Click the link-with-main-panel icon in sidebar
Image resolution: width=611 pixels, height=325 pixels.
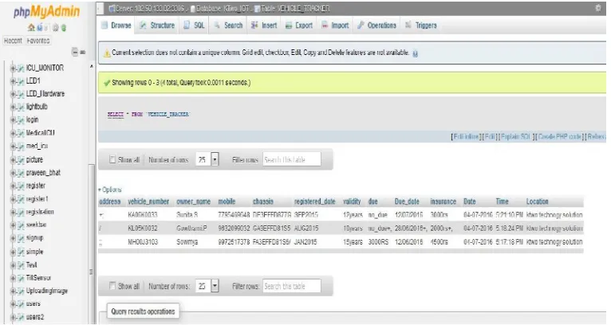(83, 52)
